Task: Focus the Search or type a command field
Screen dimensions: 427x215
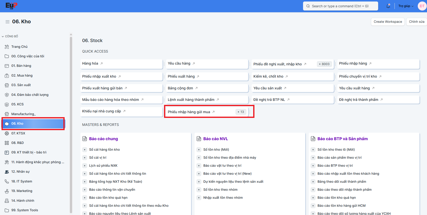Action: 340,6
